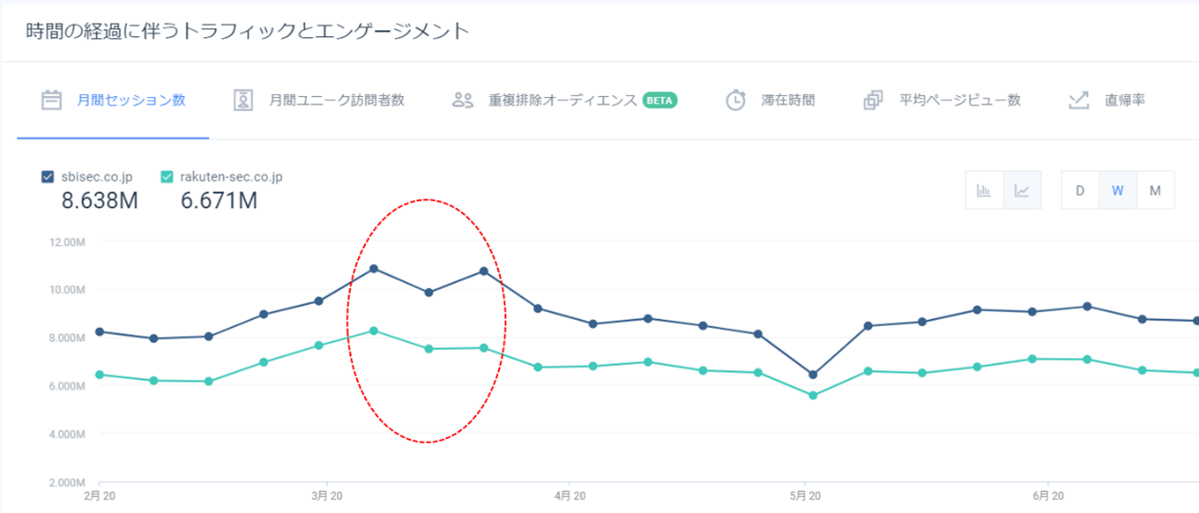Click the bounce rate chart icon
1199x513 pixels.
tap(1078, 100)
